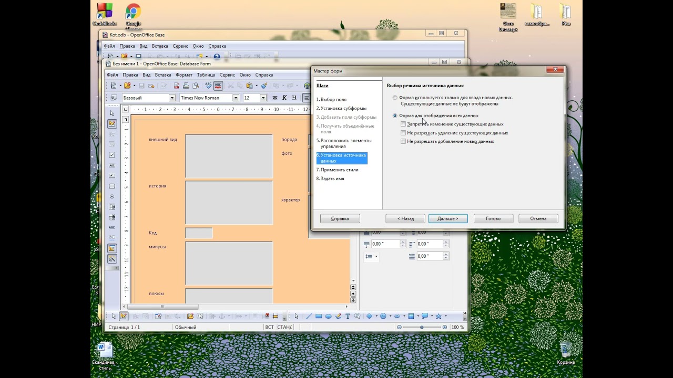Open the Корзина recycle bin on desktop
This screenshot has width=673, height=378.
tap(566, 353)
